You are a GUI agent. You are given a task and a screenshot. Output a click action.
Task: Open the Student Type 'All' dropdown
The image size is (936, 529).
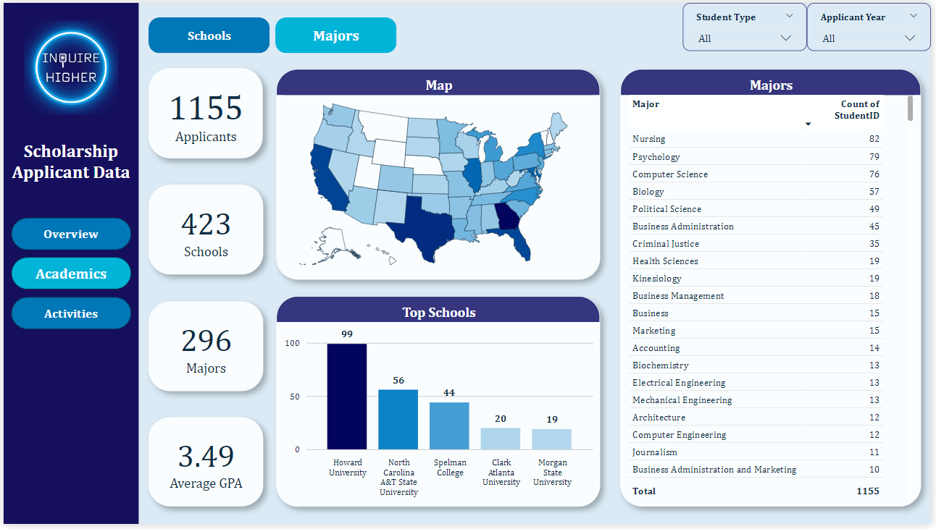coord(744,38)
